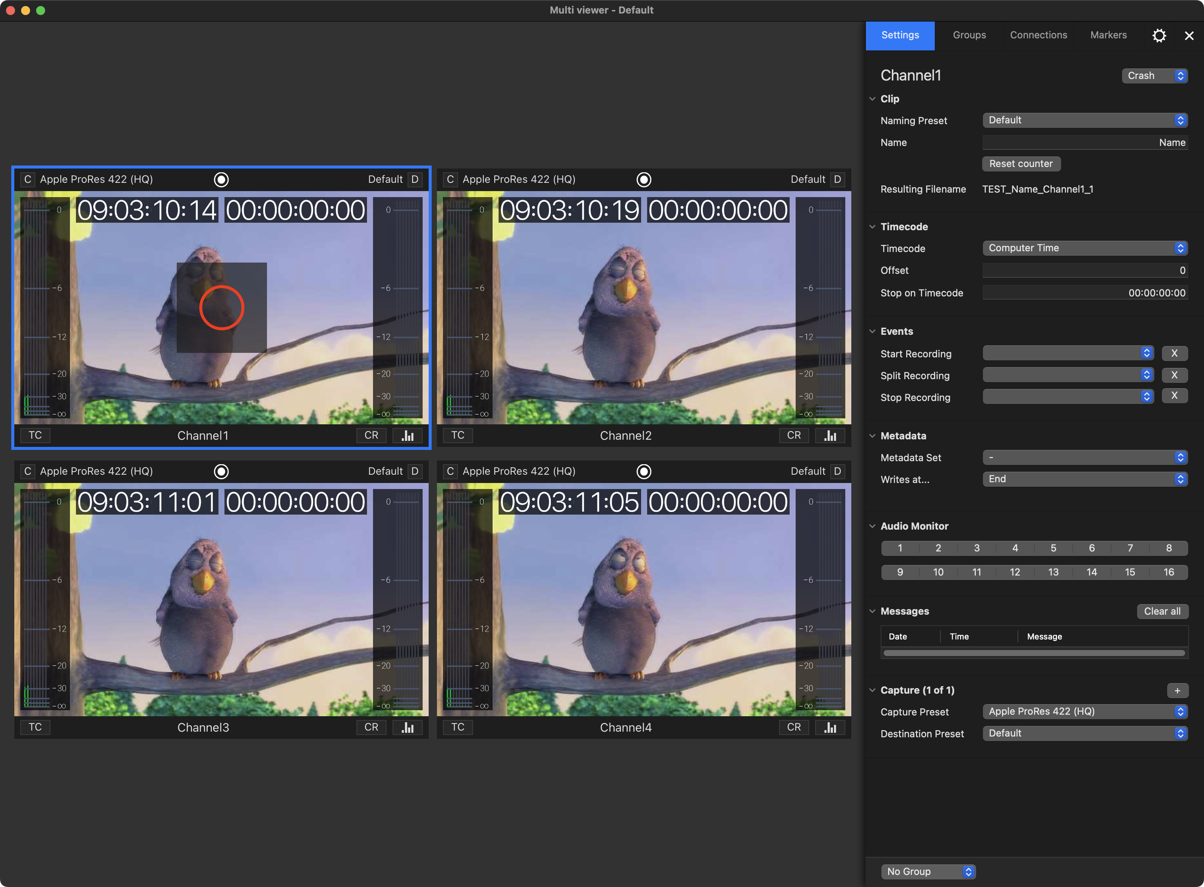Click the C capture icon on Channel3
Screen dimensions: 1204x887
27,471
